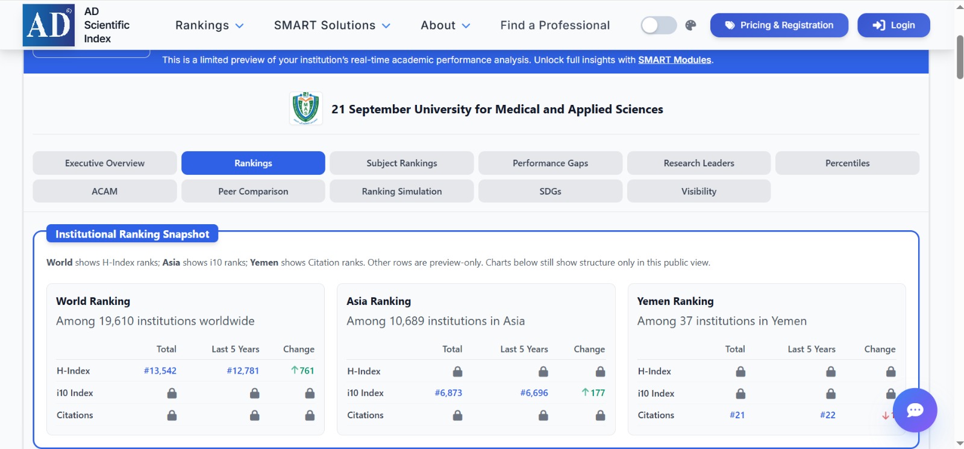This screenshot has width=964, height=449.
Task: Click the Yemen Ranking card heading
Action: (675, 301)
